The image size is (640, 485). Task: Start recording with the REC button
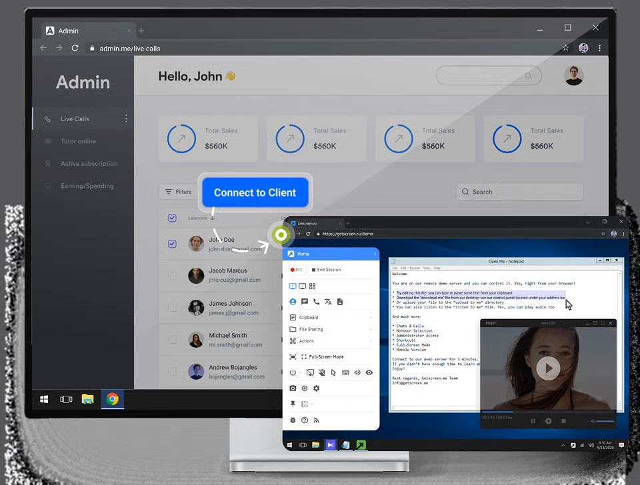click(x=297, y=270)
